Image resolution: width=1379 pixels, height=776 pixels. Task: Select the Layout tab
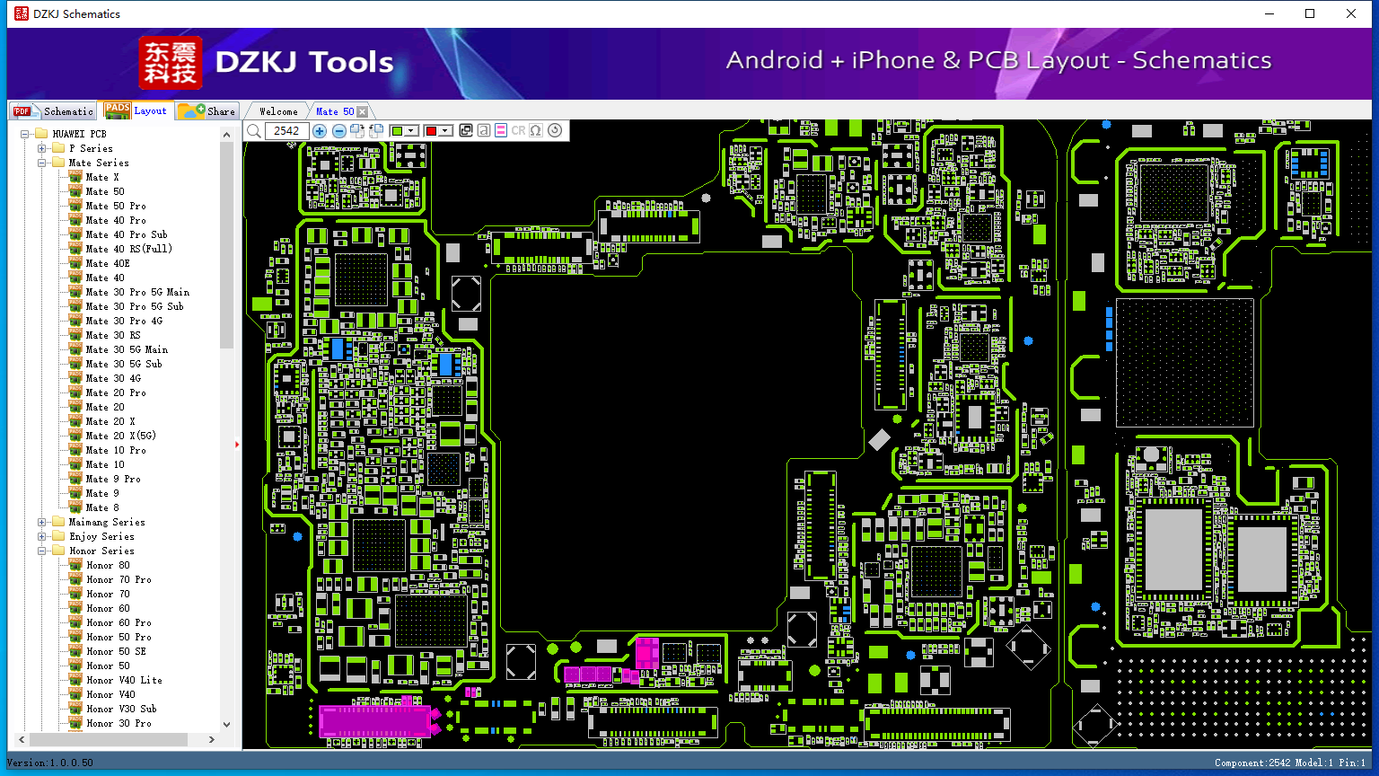(136, 110)
